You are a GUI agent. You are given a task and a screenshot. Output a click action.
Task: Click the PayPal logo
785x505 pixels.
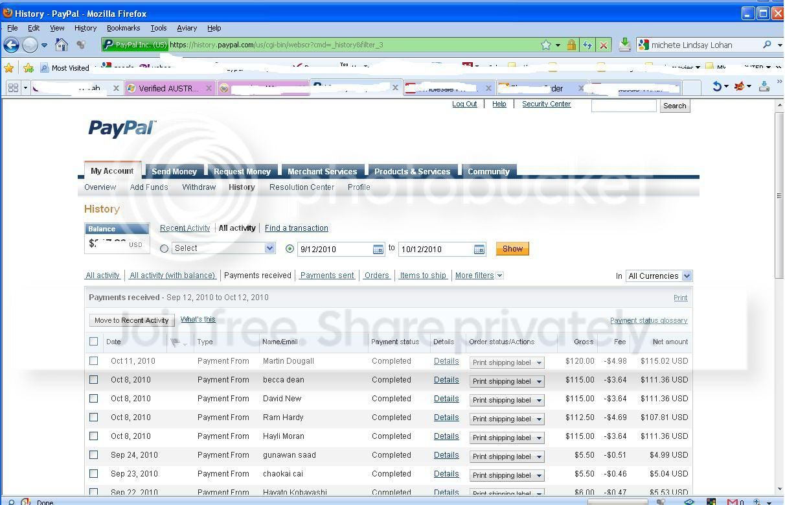(x=121, y=128)
